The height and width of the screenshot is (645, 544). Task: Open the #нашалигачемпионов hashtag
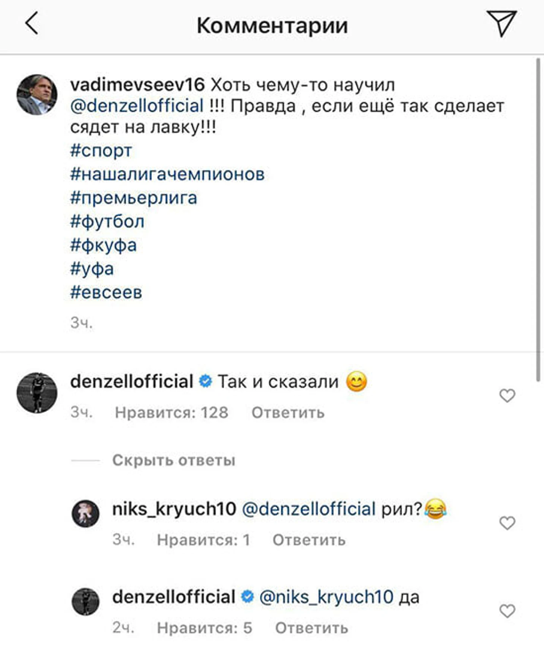pos(167,174)
